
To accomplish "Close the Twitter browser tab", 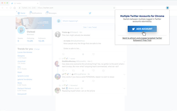I will [38, 3].
